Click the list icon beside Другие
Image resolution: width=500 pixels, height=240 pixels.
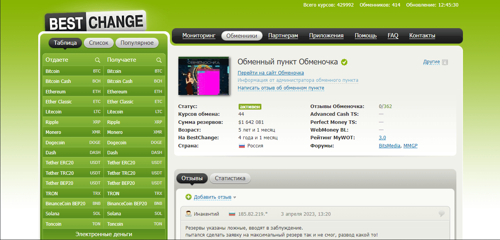[x=445, y=62]
